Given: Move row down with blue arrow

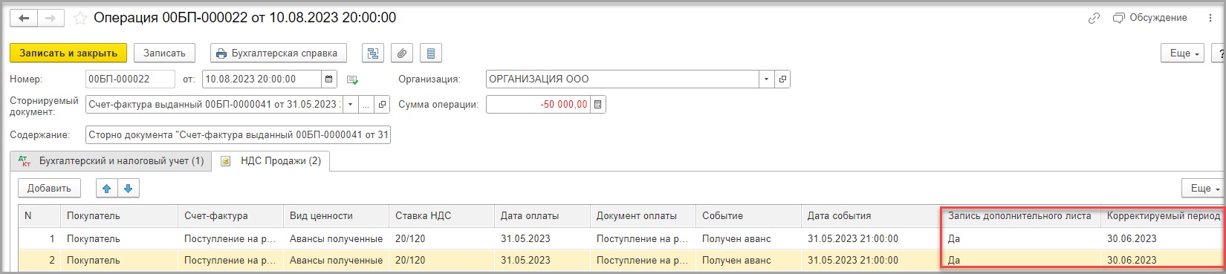Looking at the screenshot, I should [128, 189].
